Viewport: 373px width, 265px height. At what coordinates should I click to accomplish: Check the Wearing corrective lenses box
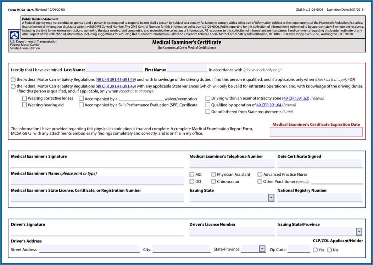point(24,98)
